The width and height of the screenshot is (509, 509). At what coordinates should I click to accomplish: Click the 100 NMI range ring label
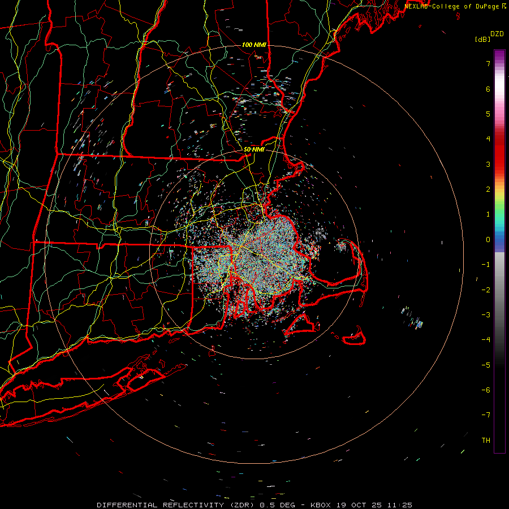coord(254,45)
